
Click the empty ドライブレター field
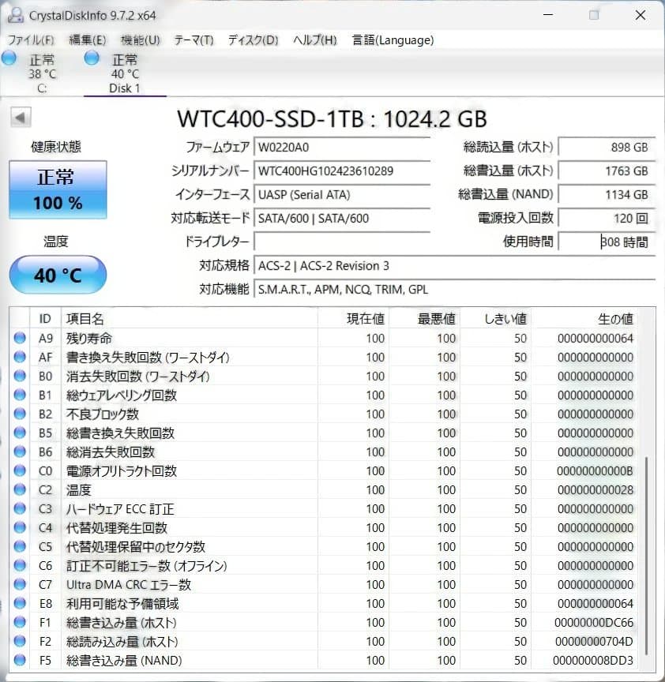pyautogui.click(x=342, y=242)
